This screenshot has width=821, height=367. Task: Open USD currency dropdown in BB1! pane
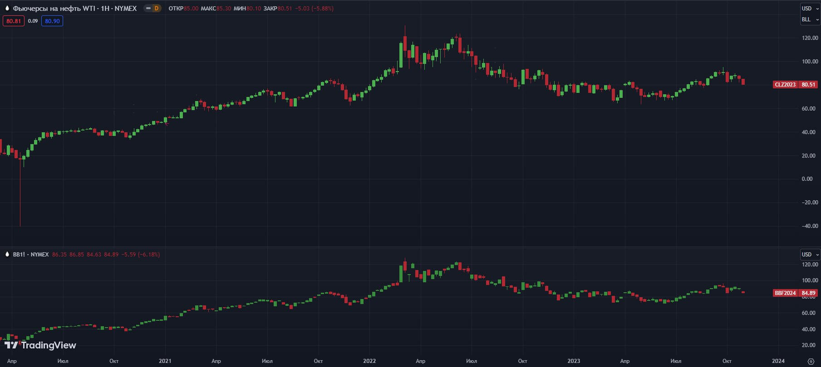810,254
